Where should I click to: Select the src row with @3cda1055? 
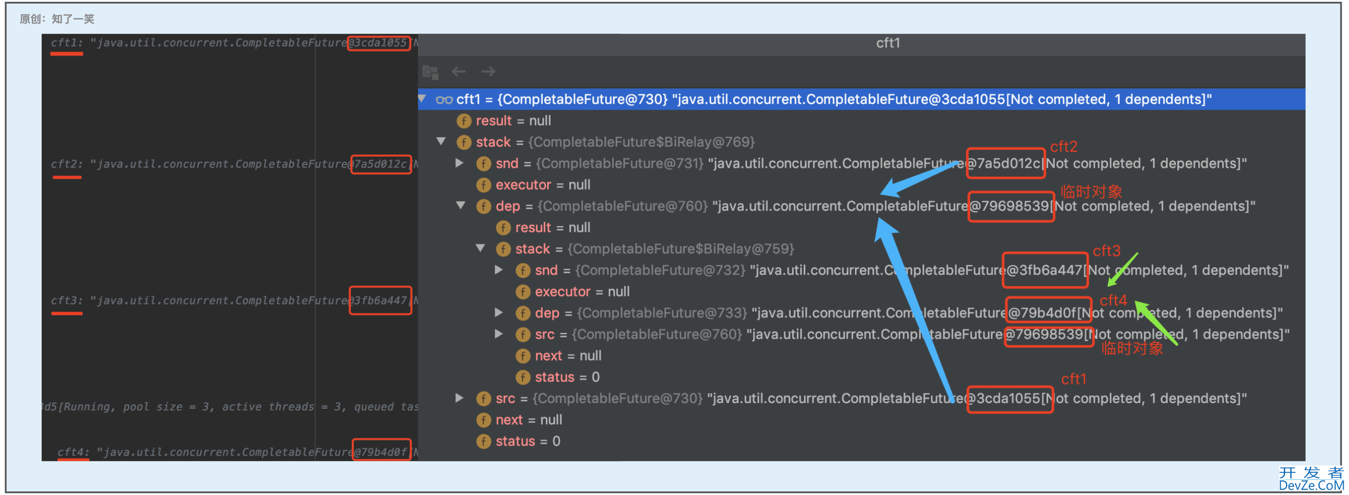861,399
